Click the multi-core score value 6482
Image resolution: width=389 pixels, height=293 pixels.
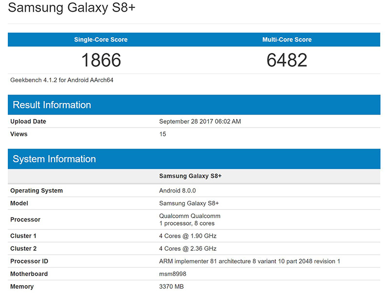pyautogui.click(x=287, y=60)
